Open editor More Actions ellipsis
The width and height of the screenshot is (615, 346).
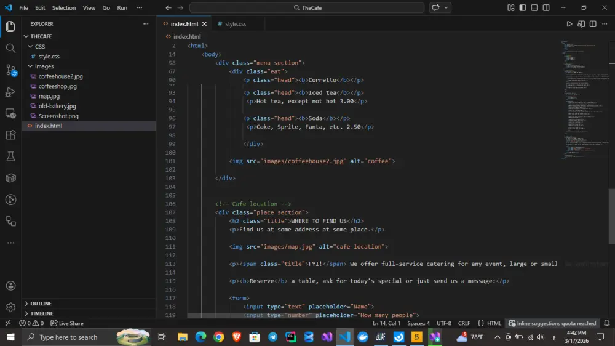(x=605, y=24)
